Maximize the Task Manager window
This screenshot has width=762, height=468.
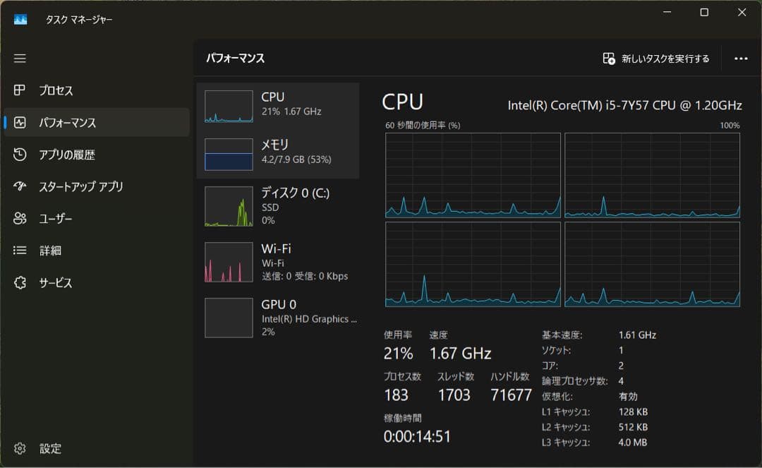(704, 13)
